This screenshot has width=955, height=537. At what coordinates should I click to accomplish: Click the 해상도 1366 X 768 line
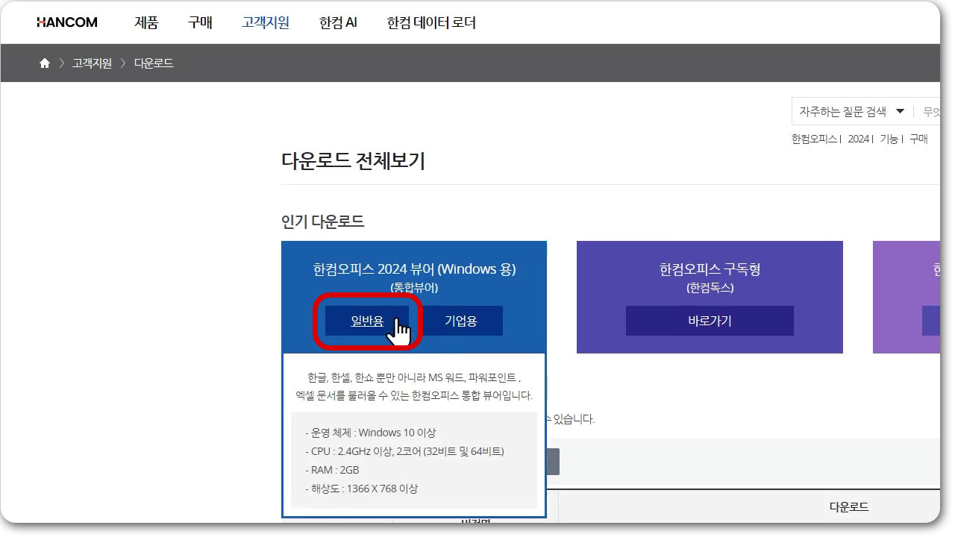click(362, 489)
